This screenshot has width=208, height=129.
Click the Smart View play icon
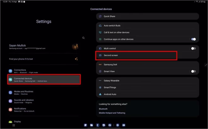(100, 71)
